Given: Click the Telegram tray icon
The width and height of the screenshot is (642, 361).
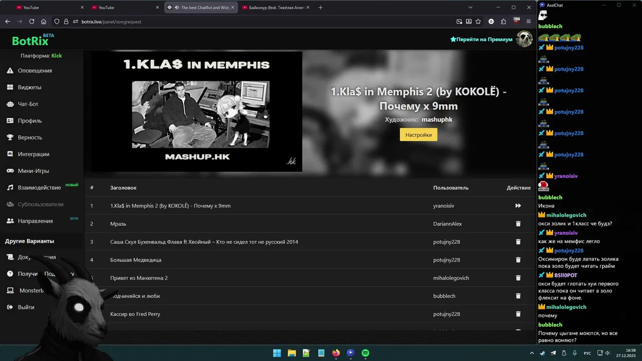Looking at the screenshot, I should pyautogui.click(x=553, y=353).
